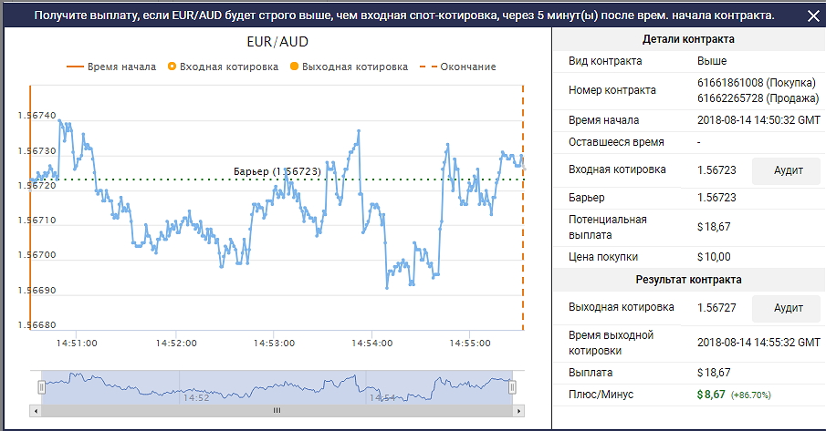Click exit quote time 2018-08-14 14:55:32 GMT
The image size is (826, 431).
758,343
